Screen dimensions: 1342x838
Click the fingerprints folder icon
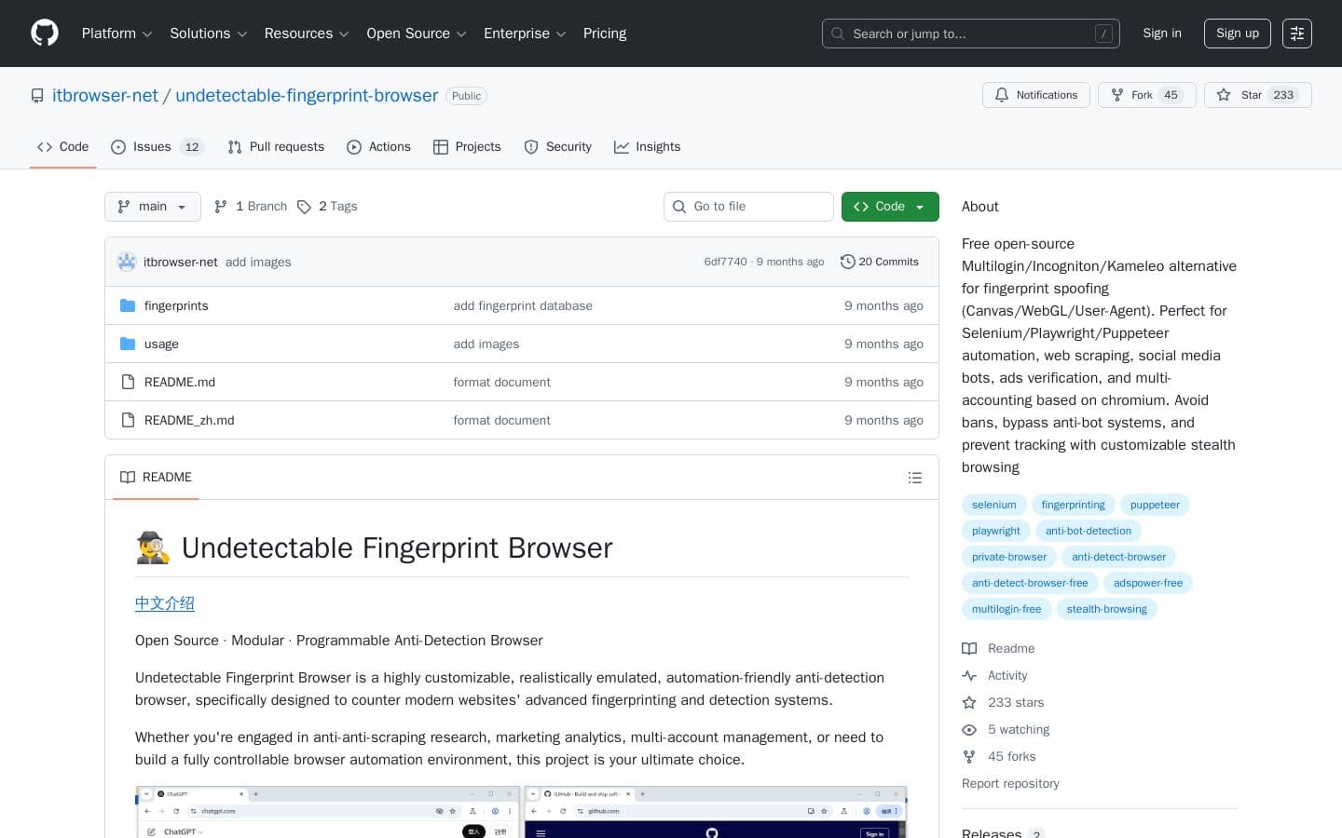(x=128, y=305)
